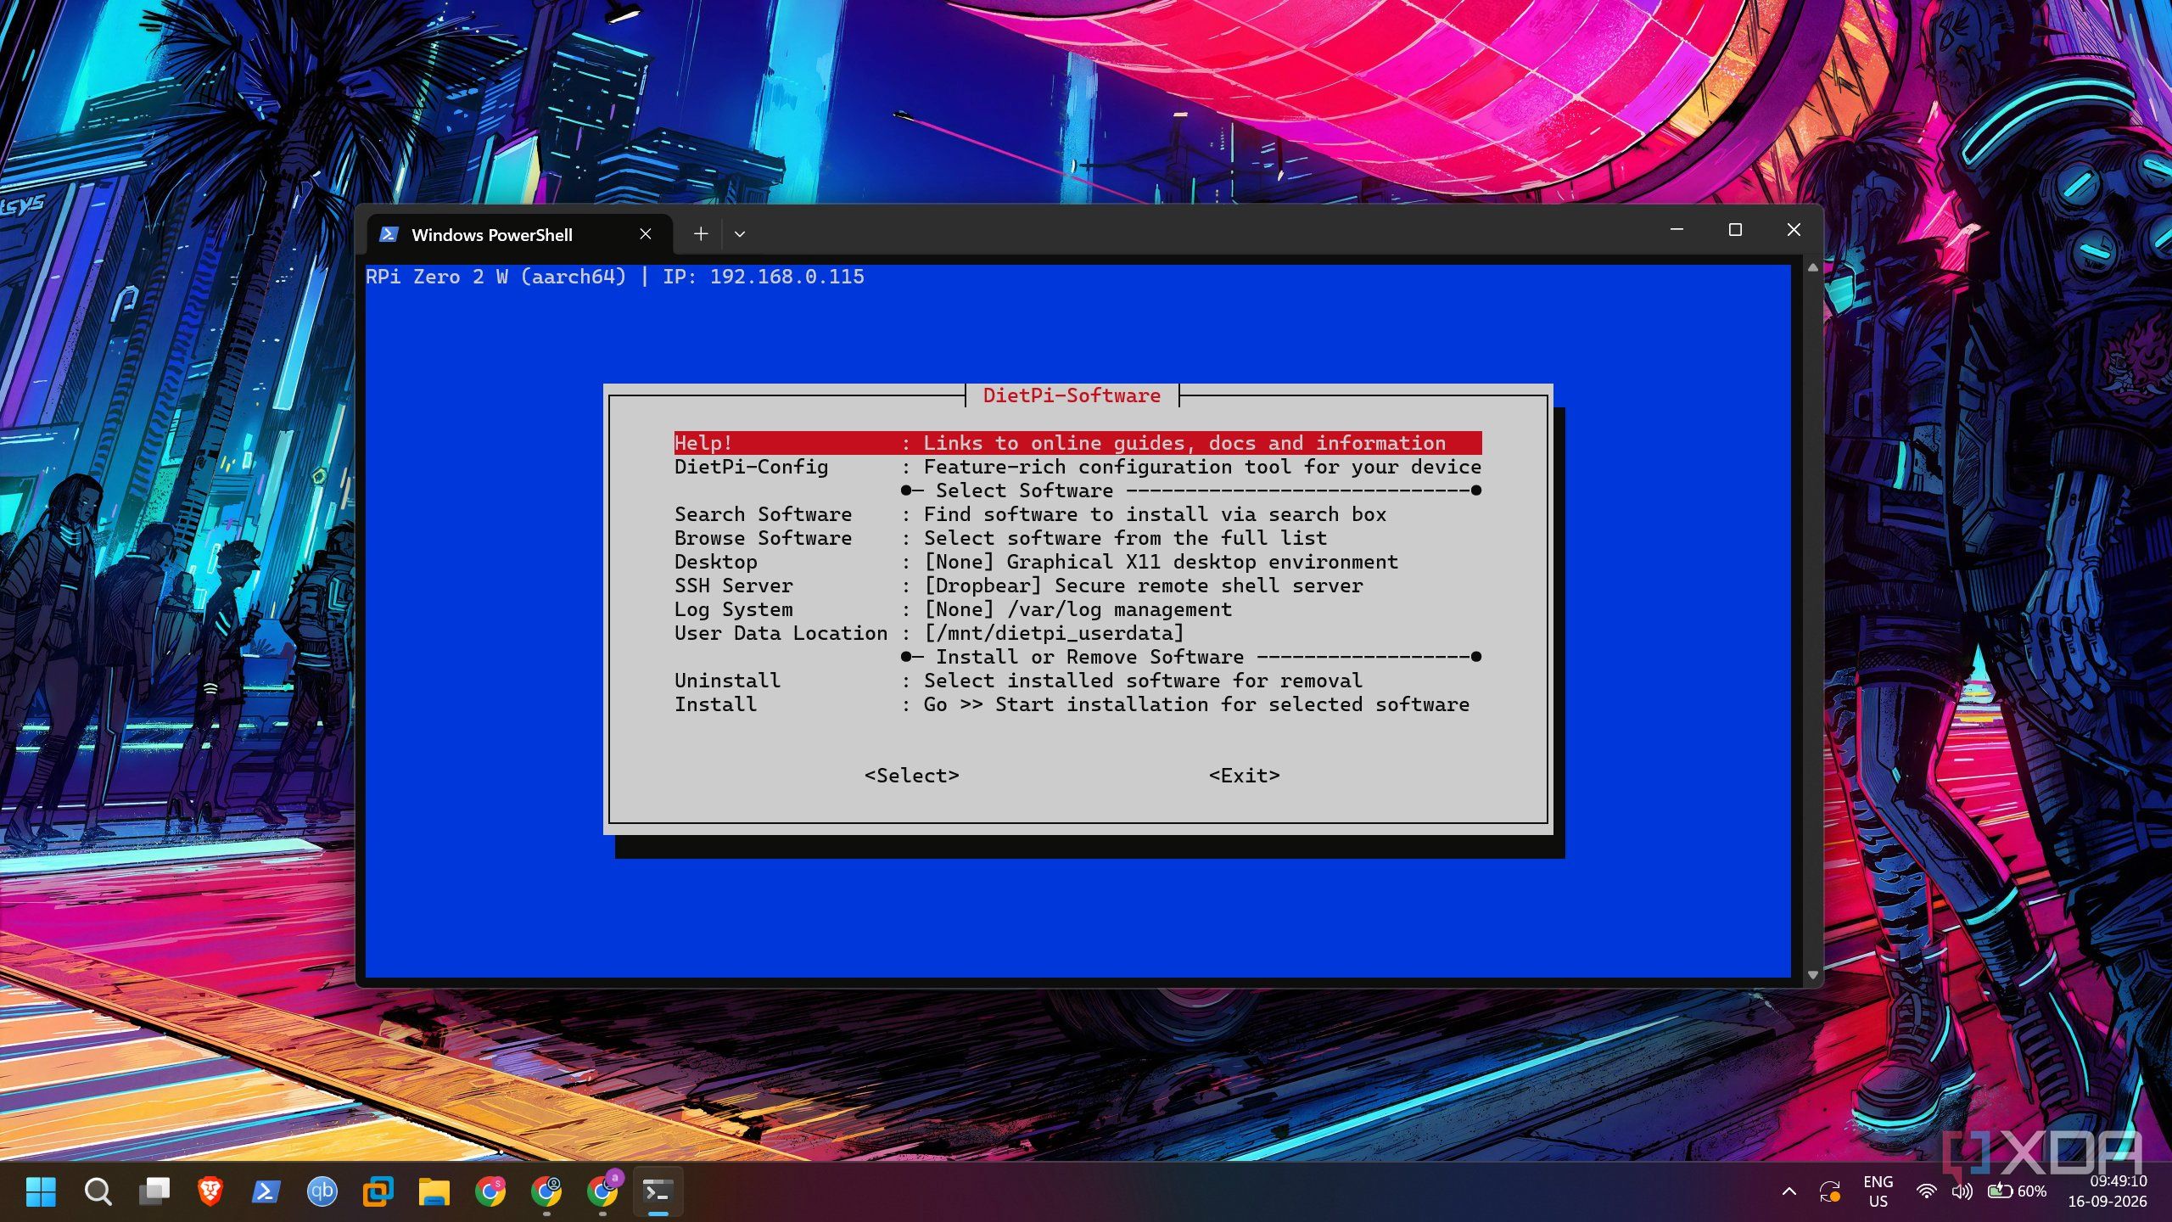The image size is (2172, 1222).
Task: Close the PowerShell window
Action: pyautogui.click(x=1794, y=230)
